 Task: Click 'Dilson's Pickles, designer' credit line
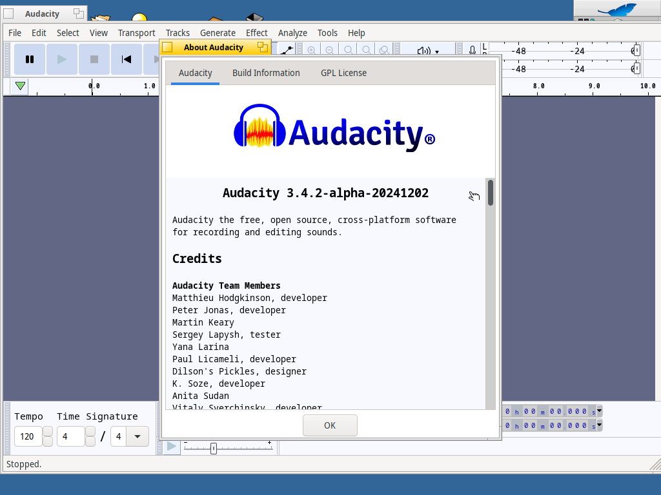pyautogui.click(x=239, y=371)
